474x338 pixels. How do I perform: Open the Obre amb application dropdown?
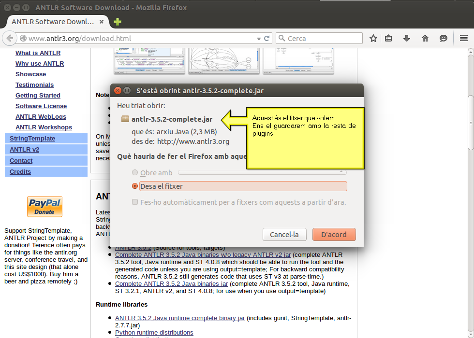(x=262, y=173)
